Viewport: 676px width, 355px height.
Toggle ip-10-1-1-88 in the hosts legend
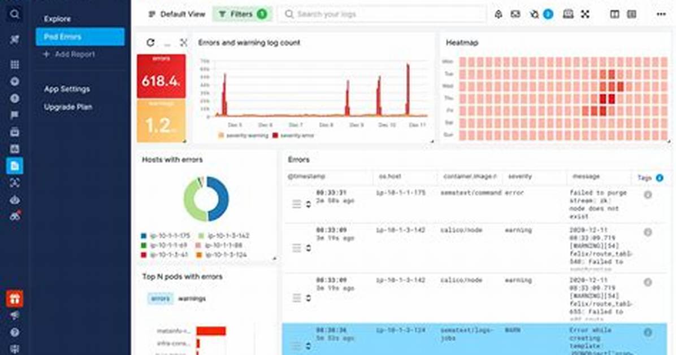[x=219, y=245]
